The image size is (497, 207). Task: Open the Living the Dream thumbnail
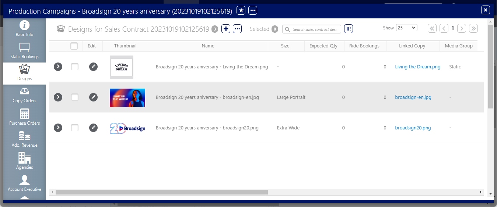click(122, 67)
